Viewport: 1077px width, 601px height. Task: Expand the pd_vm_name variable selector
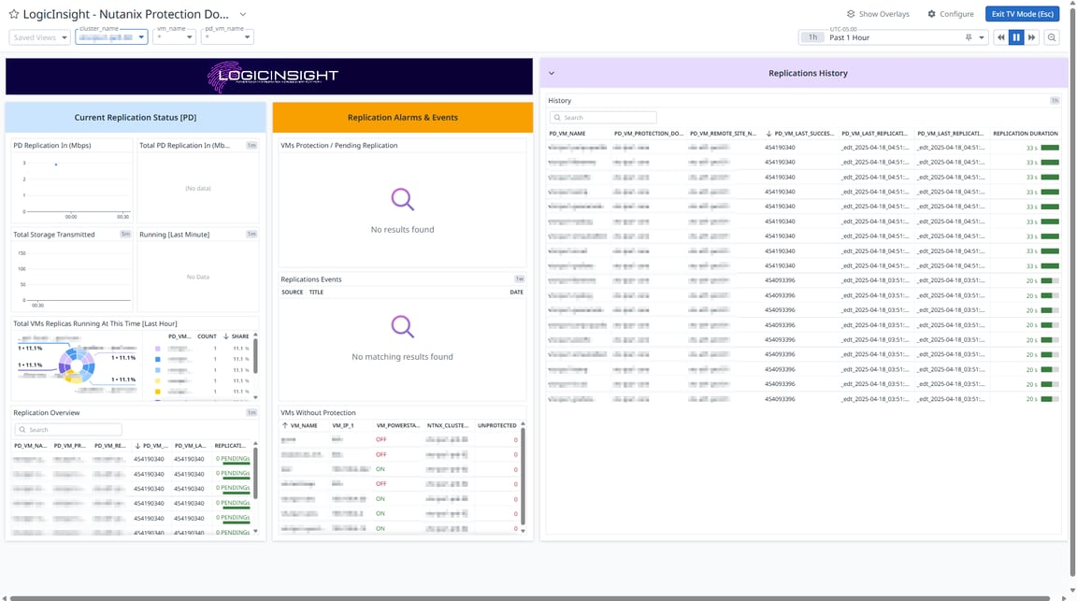coord(227,37)
